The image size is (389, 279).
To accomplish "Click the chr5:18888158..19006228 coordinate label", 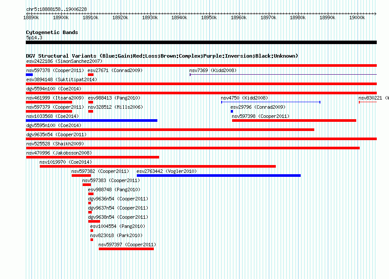I will 56,10.
